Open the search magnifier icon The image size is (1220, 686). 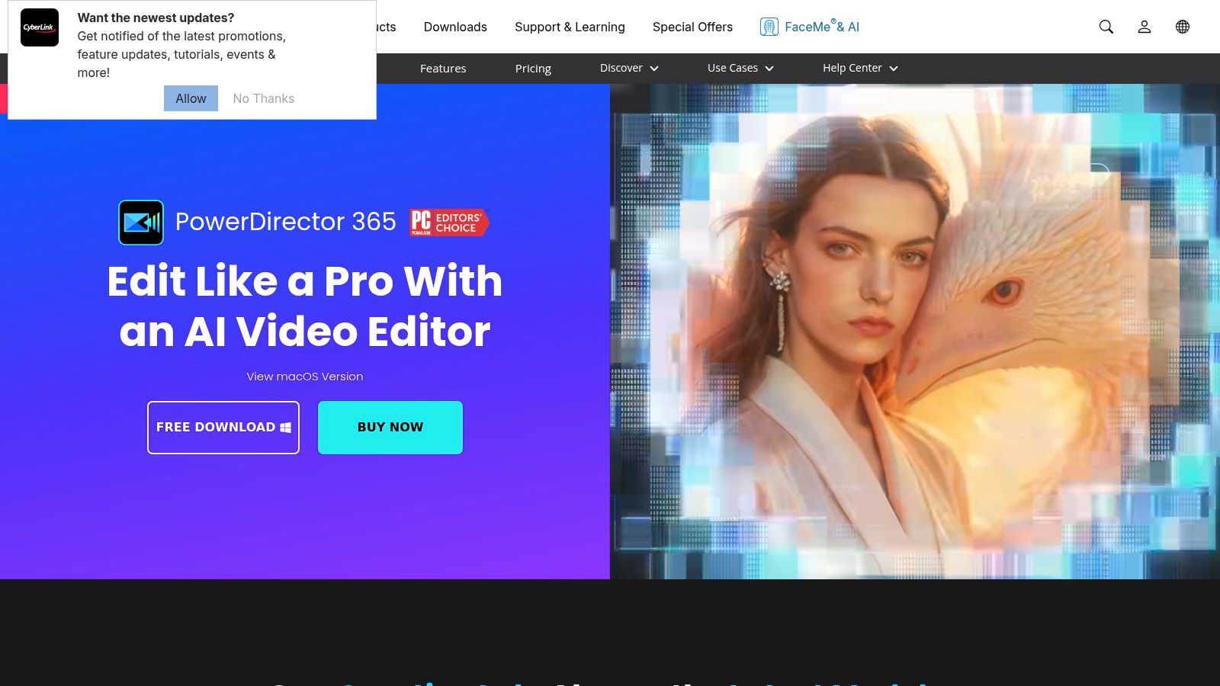1106,27
